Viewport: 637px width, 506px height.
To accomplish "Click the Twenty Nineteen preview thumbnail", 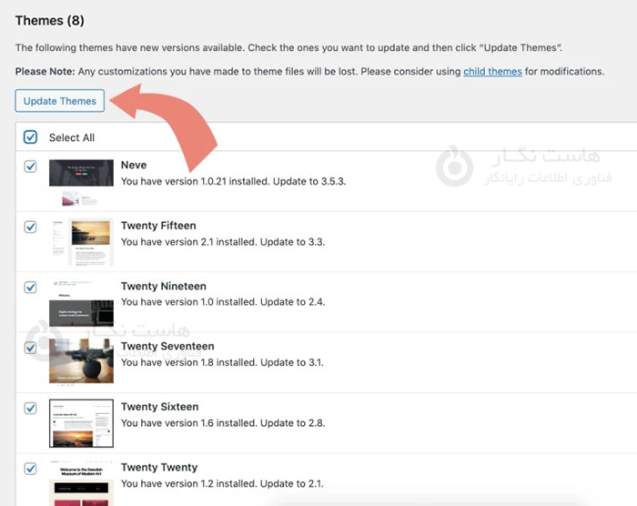I will pos(81,302).
